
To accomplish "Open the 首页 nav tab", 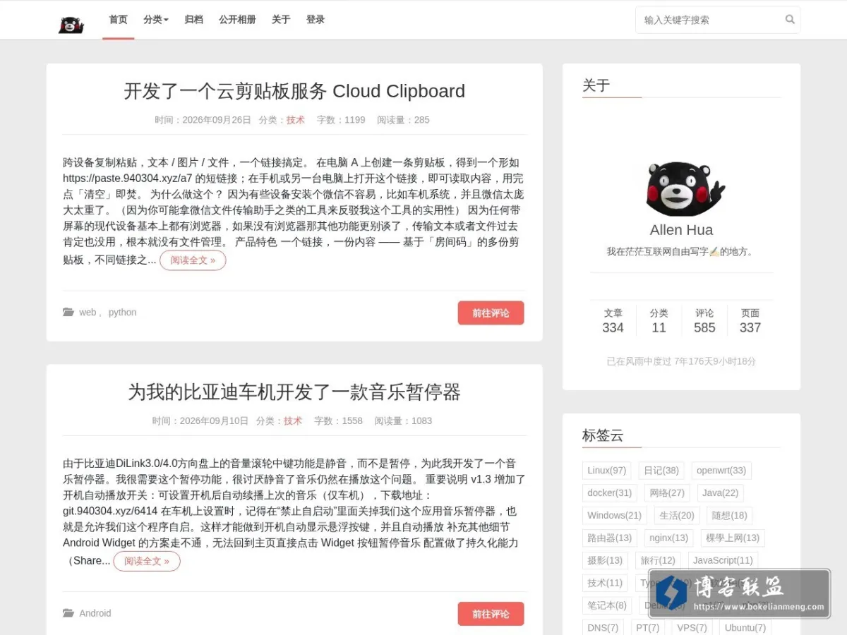I will [x=118, y=20].
